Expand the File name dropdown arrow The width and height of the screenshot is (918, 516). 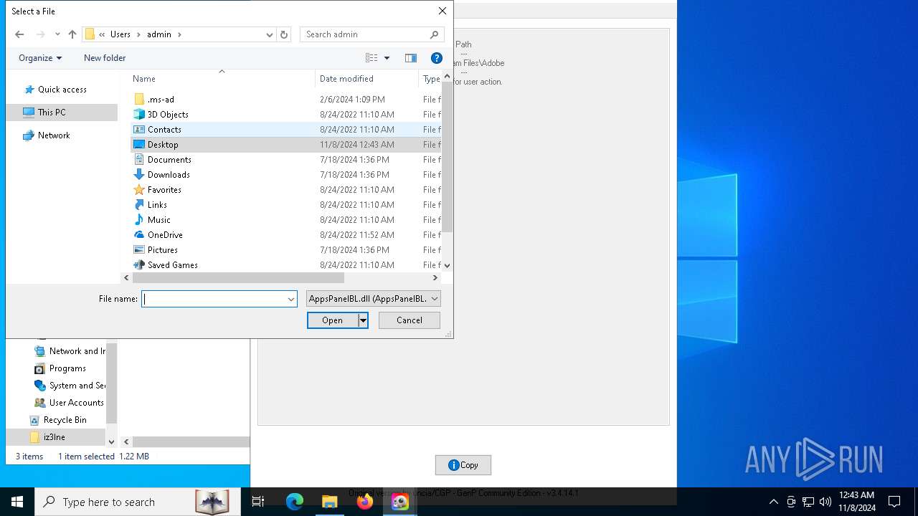click(291, 299)
